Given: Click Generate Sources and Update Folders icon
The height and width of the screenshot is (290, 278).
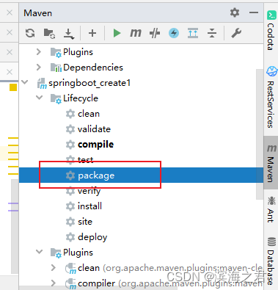Looking at the screenshot, I should coord(49,33).
